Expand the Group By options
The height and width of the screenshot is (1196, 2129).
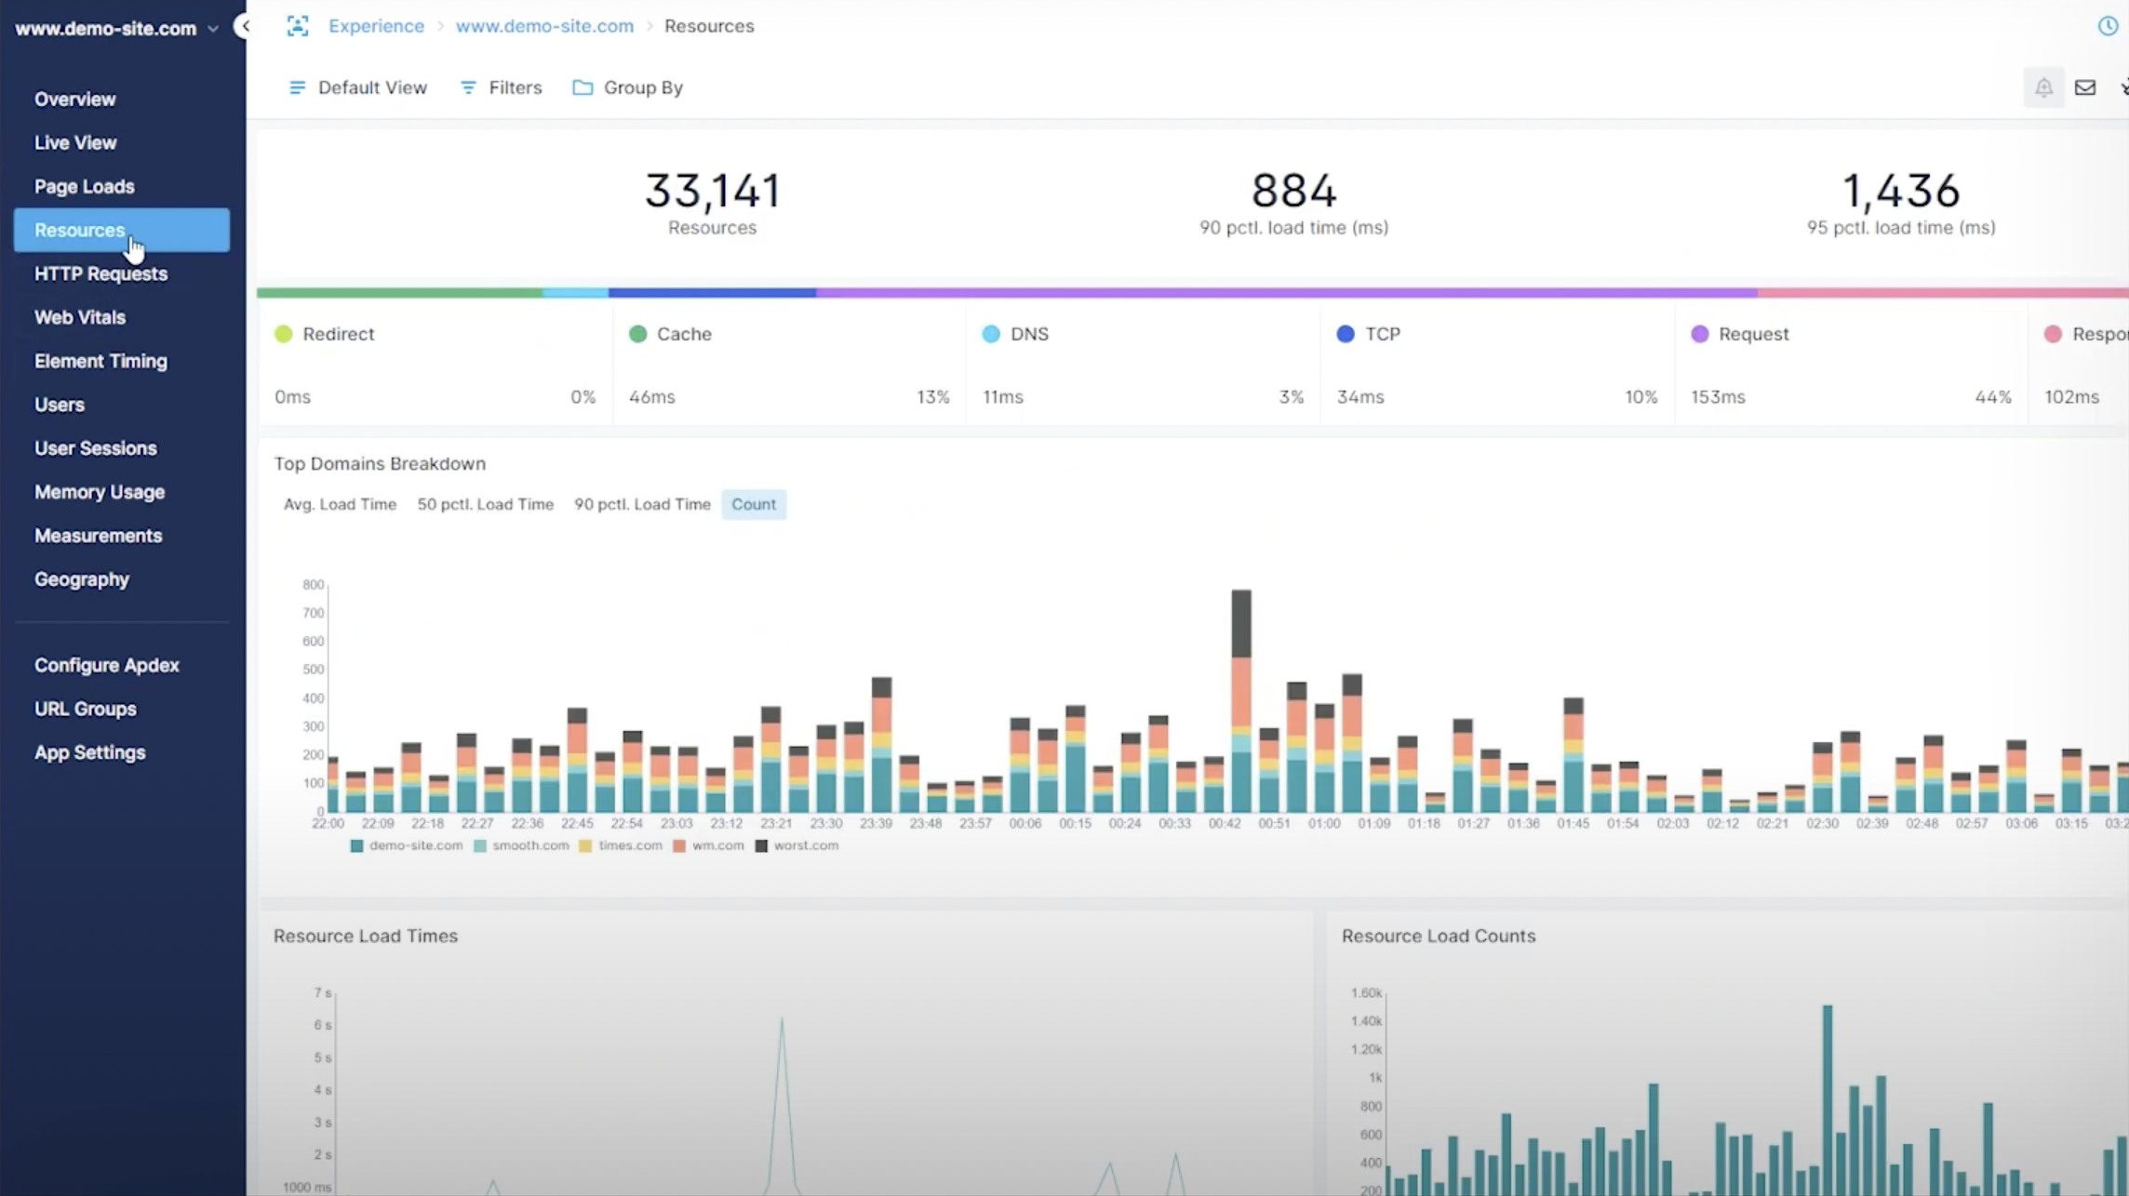coord(642,87)
